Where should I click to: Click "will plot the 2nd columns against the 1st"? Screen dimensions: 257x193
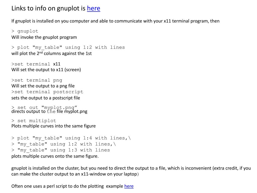[51, 53]
